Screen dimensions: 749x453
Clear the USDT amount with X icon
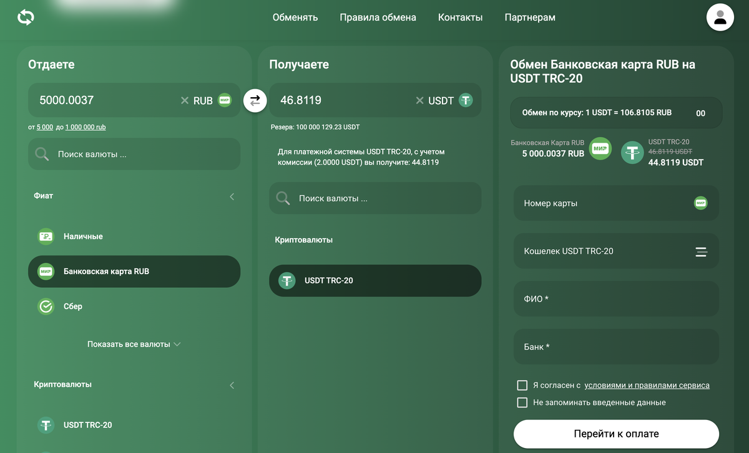419,100
